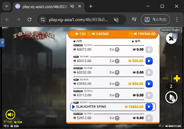The image size is (184, 129).
Task: Toggle game sound with speaker icon
Action: [10, 114]
